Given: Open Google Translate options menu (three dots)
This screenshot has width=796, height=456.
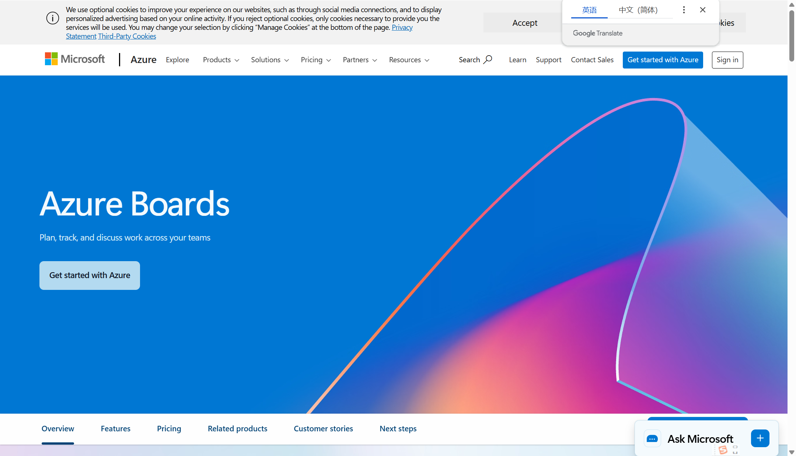Looking at the screenshot, I should tap(684, 10).
